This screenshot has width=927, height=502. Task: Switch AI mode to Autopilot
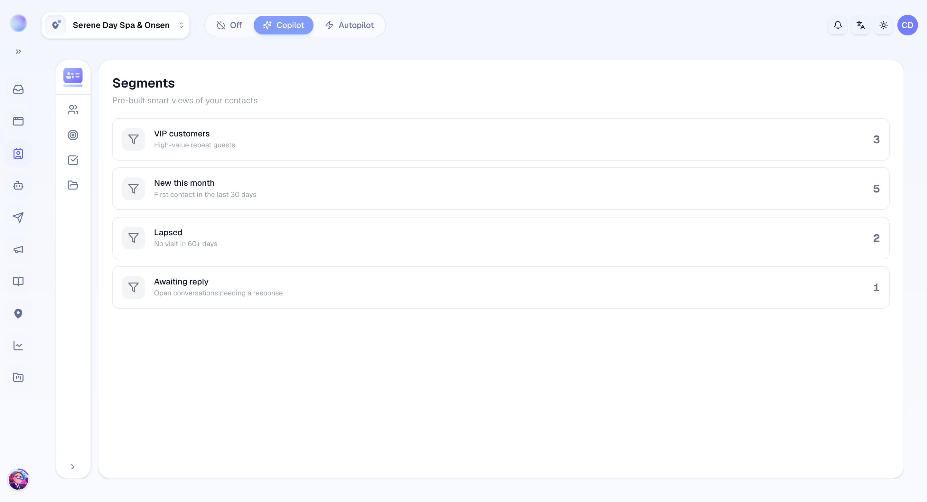point(350,25)
